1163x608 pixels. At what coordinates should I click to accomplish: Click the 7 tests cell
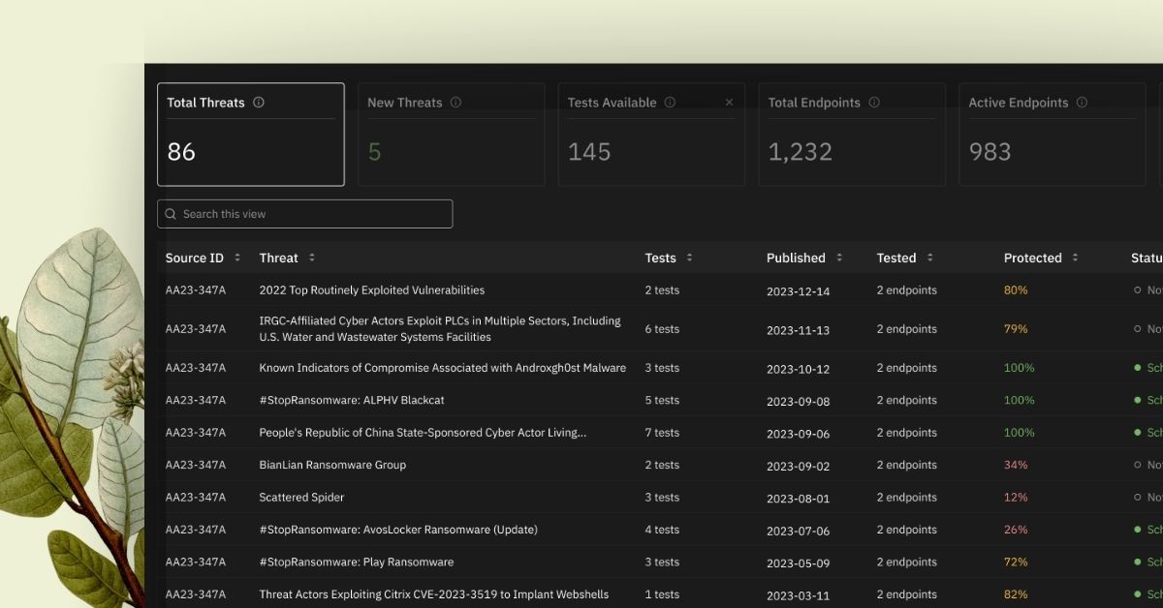662,433
